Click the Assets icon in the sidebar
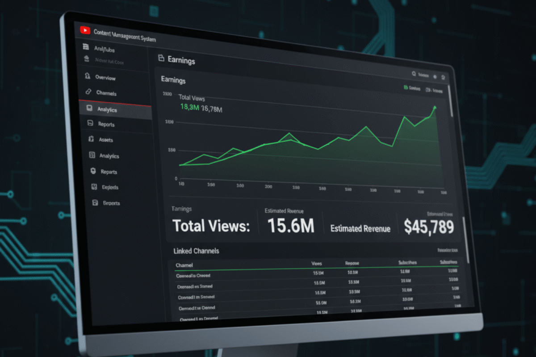Image resolution: width=536 pixels, height=357 pixels. pyautogui.click(x=91, y=139)
